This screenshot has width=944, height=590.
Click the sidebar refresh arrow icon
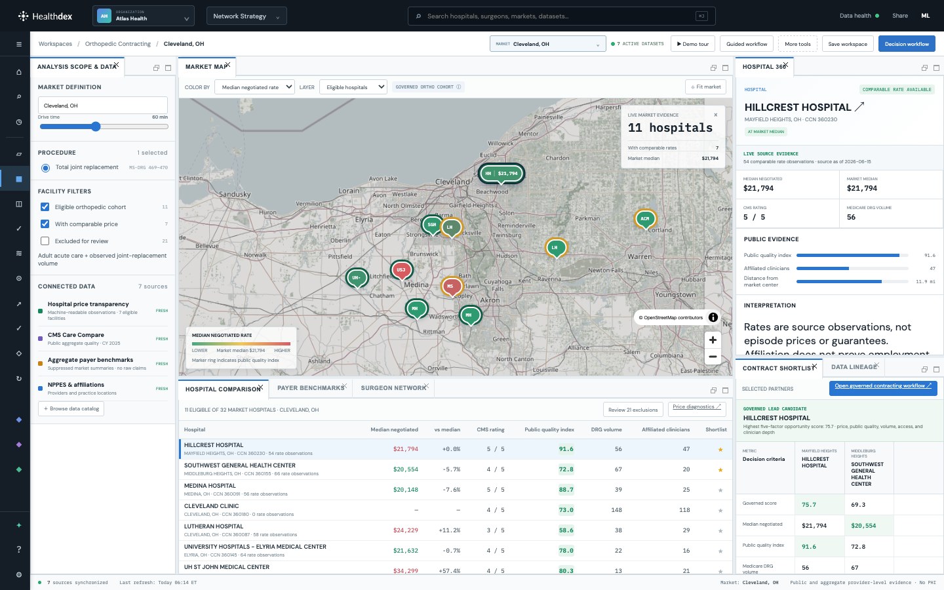tap(19, 378)
